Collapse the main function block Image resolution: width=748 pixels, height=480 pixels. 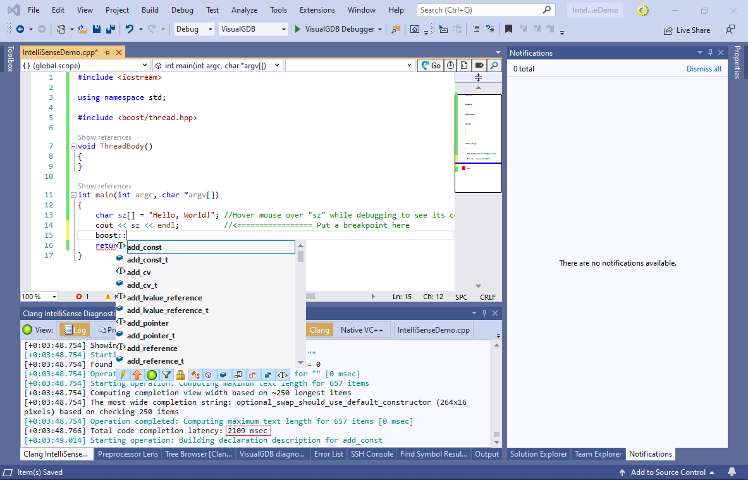73,195
